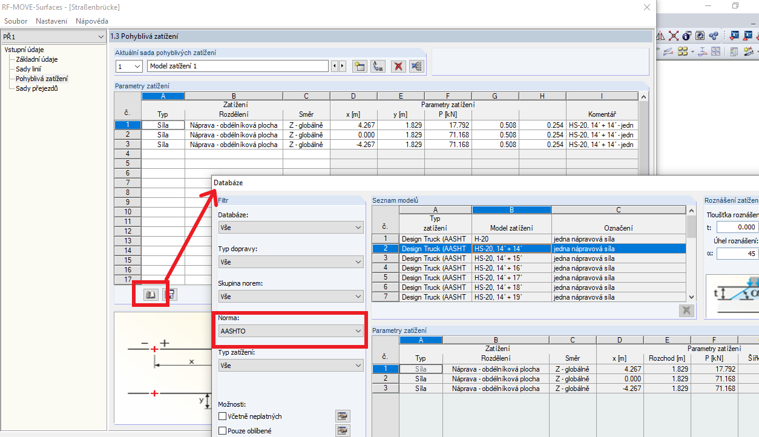This screenshot has height=437, width=759.
Task: Open the Typ zatížení dropdown
Action: coord(291,366)
